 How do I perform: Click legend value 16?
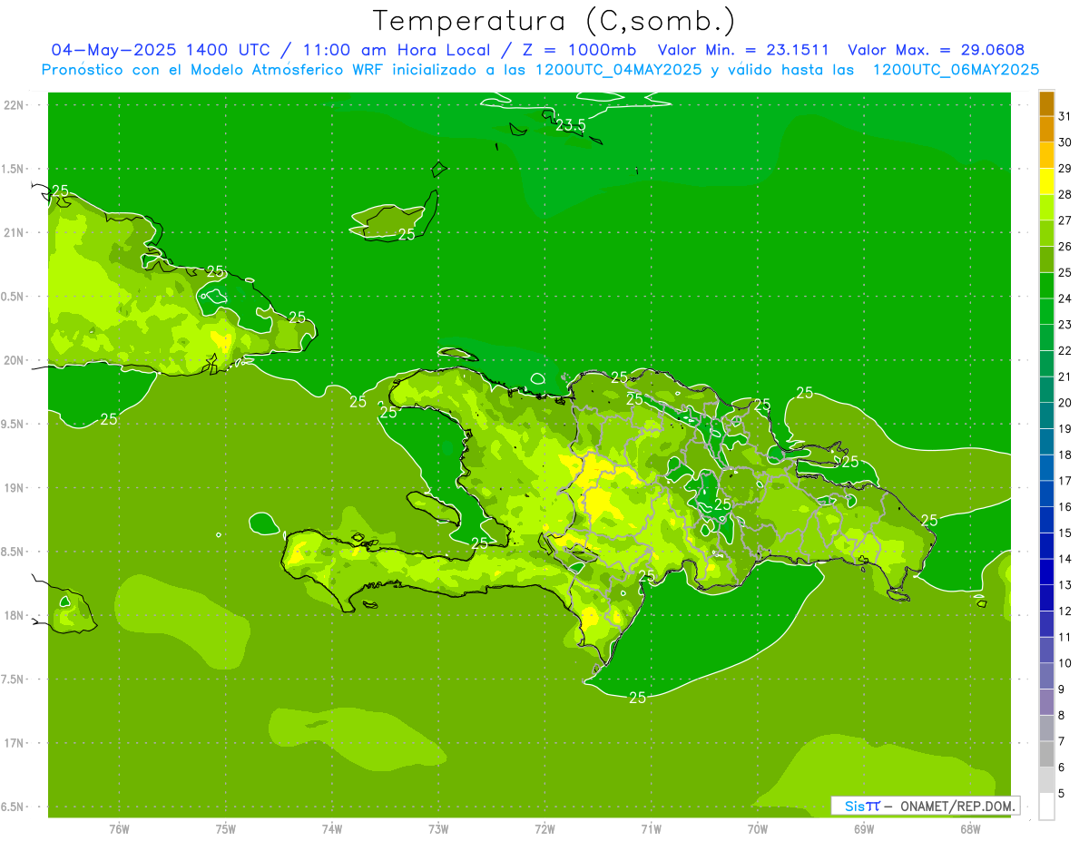[1065, 507]
